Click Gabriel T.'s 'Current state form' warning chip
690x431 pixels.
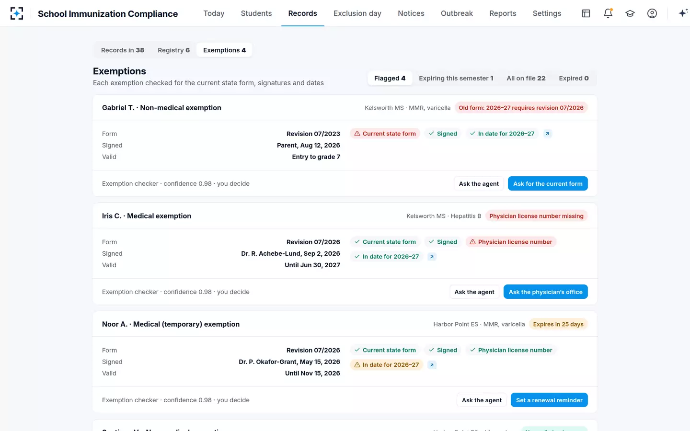(x=385, y=134)
